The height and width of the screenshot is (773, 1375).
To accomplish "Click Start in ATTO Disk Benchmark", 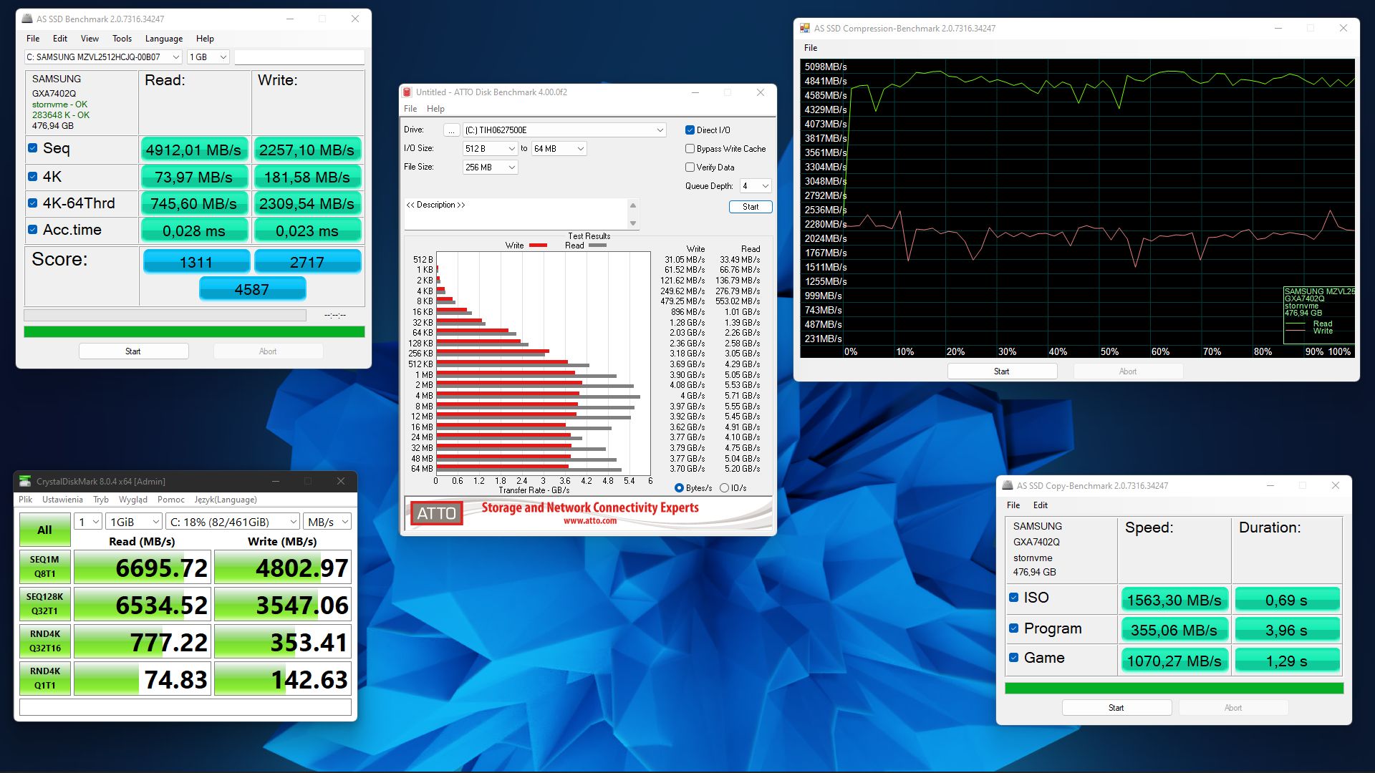I will [x=750, y=207].
